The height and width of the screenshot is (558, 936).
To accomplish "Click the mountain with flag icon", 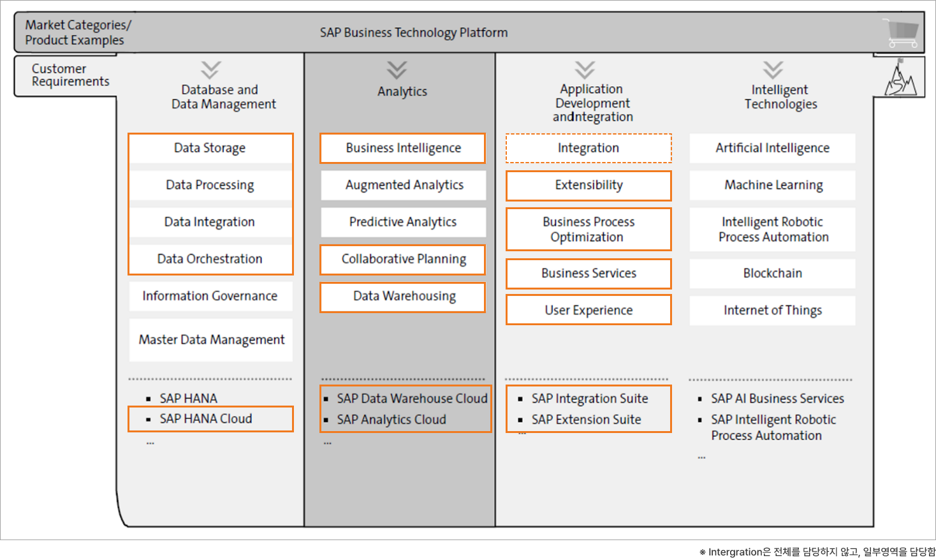I will coord(900,78).
